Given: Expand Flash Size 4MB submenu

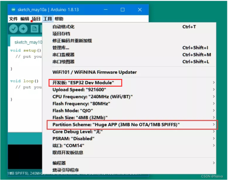Looking at the screenshot, I should [129, 117].
